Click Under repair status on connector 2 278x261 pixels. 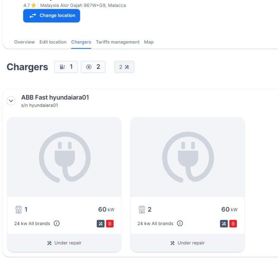[x=188, y=243]
